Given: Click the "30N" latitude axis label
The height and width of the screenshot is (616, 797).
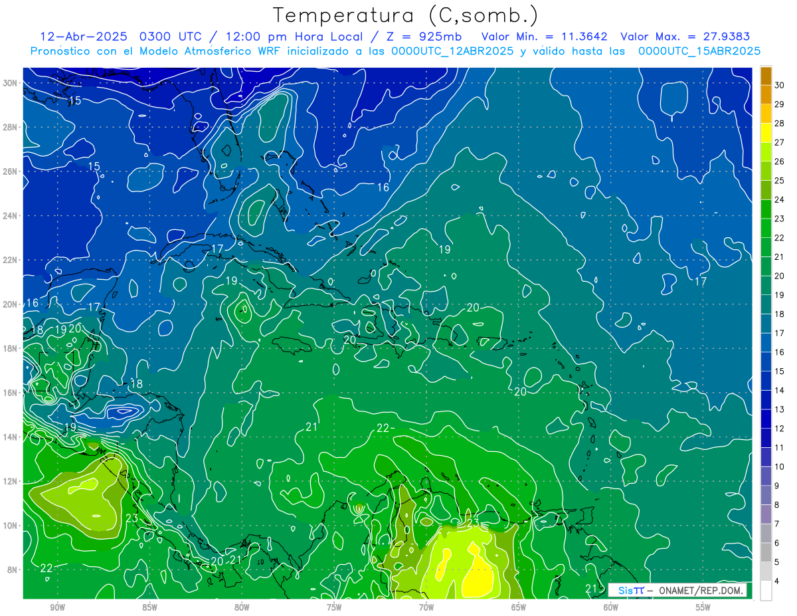Looking at the screenshot, I should coord(10,83).
